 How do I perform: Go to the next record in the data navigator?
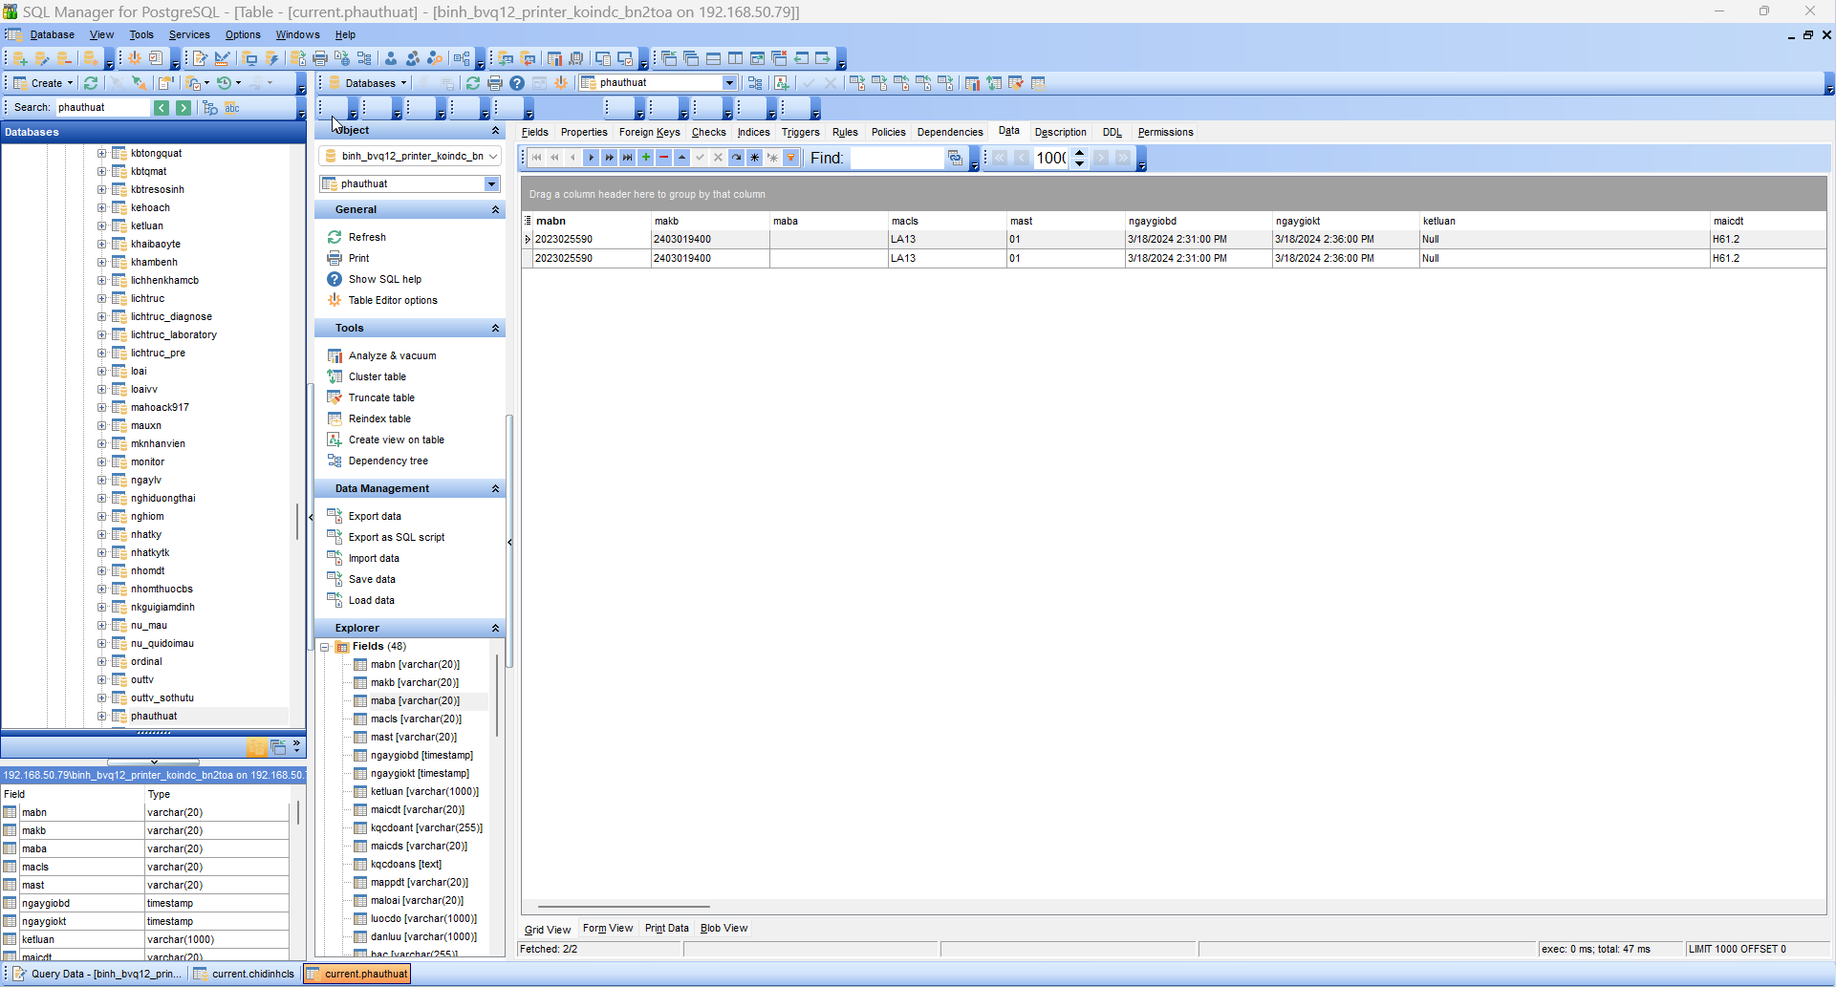(592, 158)
